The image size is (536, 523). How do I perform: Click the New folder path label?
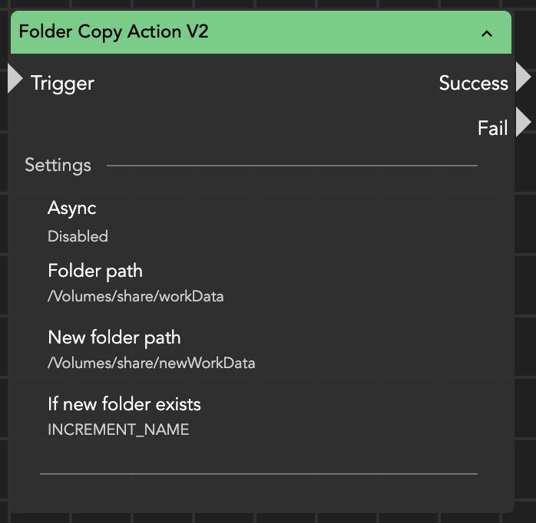point(114,337)
